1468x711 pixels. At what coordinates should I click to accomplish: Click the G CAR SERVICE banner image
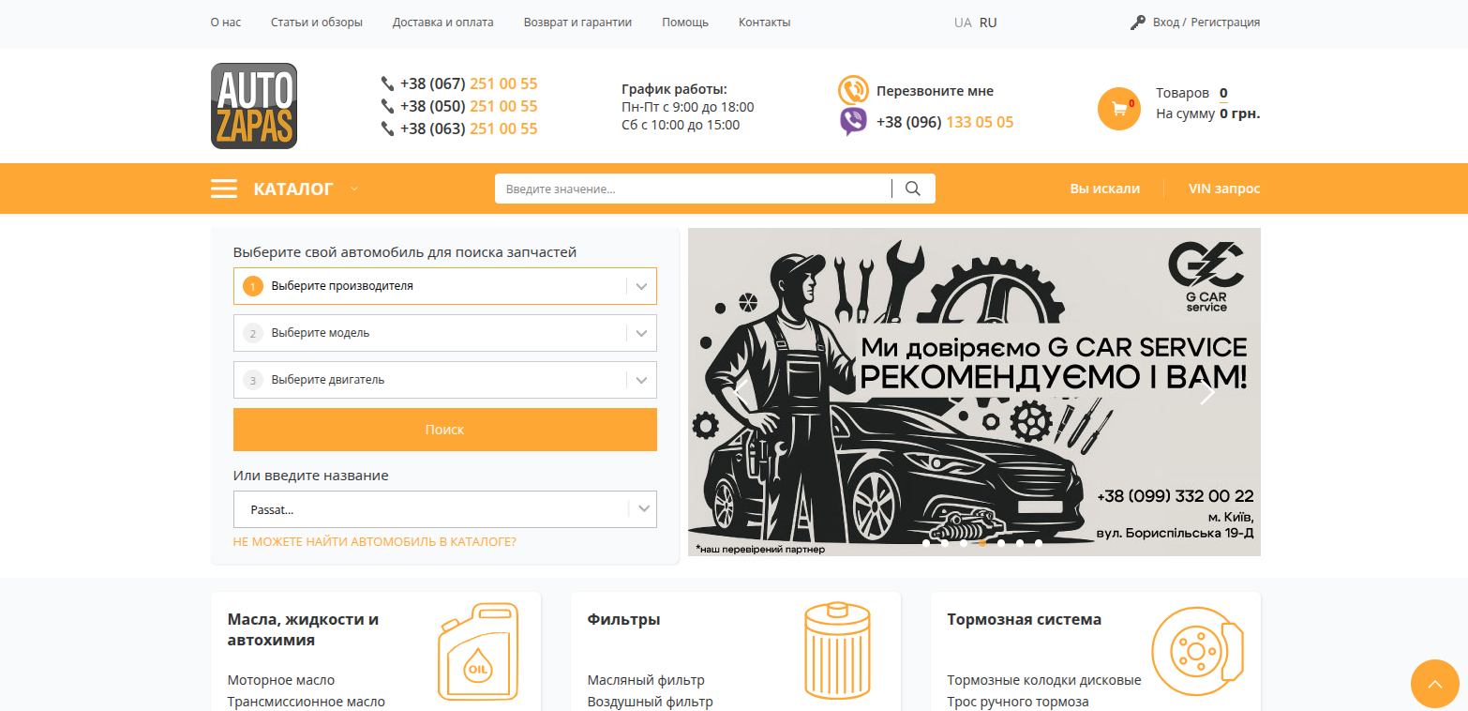click(x=974, y=392)
